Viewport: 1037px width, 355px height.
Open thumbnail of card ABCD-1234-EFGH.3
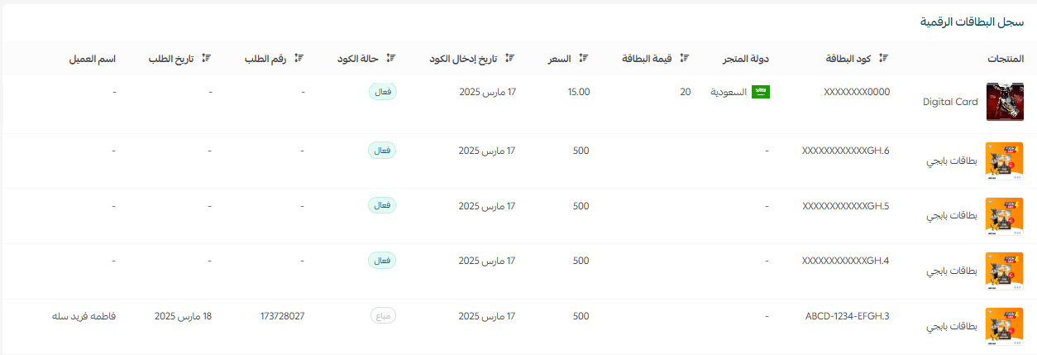[x=1004, y=326]
